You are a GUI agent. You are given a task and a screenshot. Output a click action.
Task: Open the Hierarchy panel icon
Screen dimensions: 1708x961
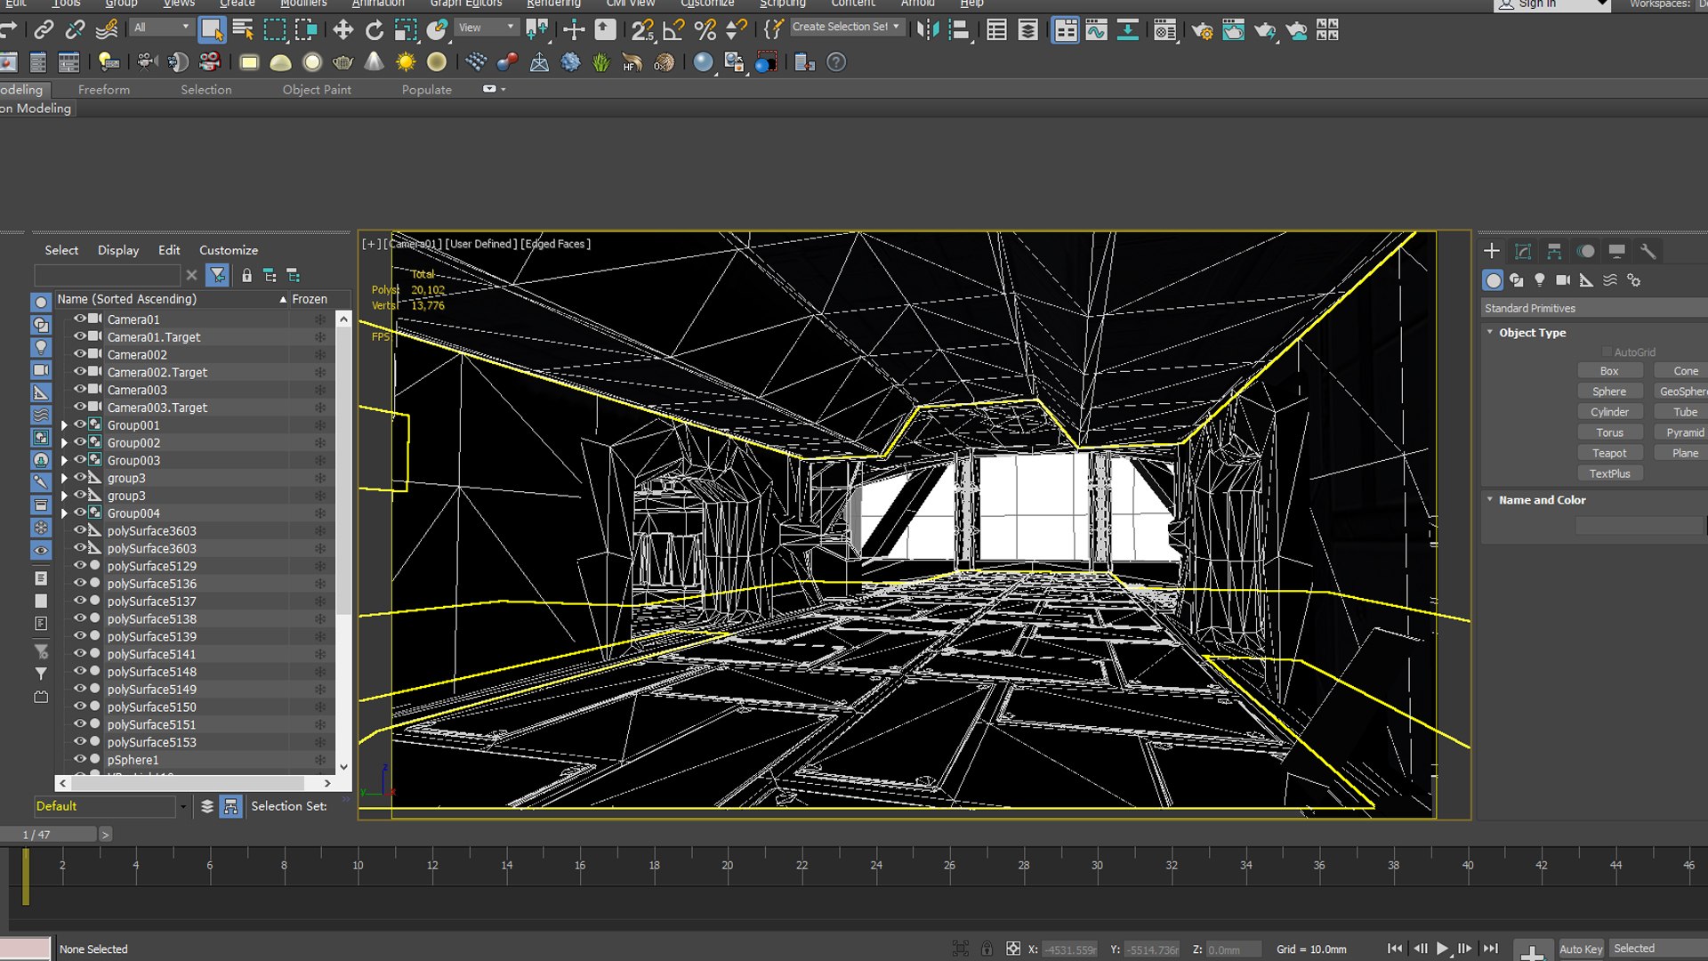(1554, 252)
